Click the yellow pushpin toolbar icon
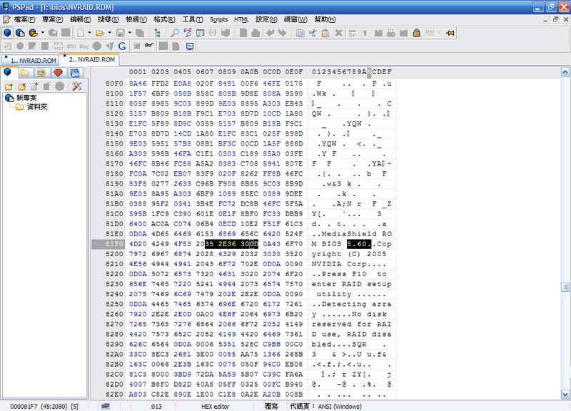Image resolution: width=571 pixels, height=411 pixels. tap(450, 33)
